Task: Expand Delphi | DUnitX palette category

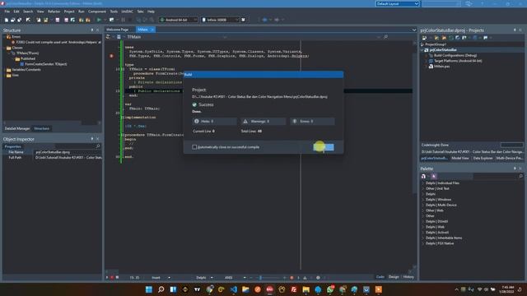Action: click(423, 221)
